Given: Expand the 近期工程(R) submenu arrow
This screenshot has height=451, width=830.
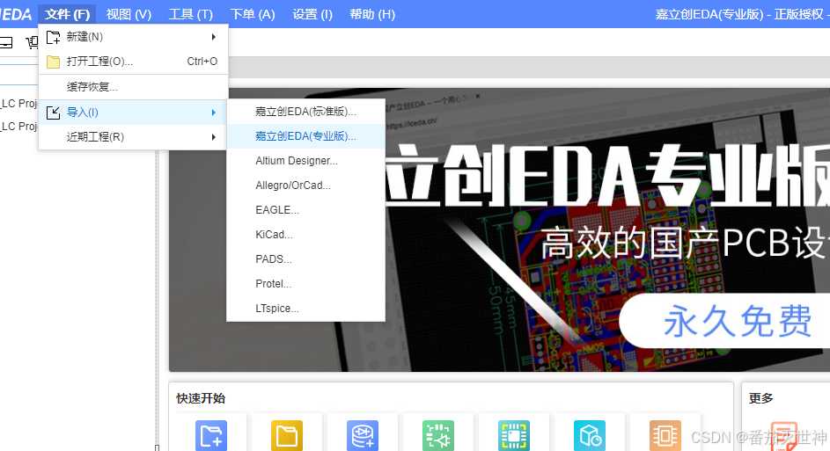Looking at the screenshot, I should [x=213, y=137].
